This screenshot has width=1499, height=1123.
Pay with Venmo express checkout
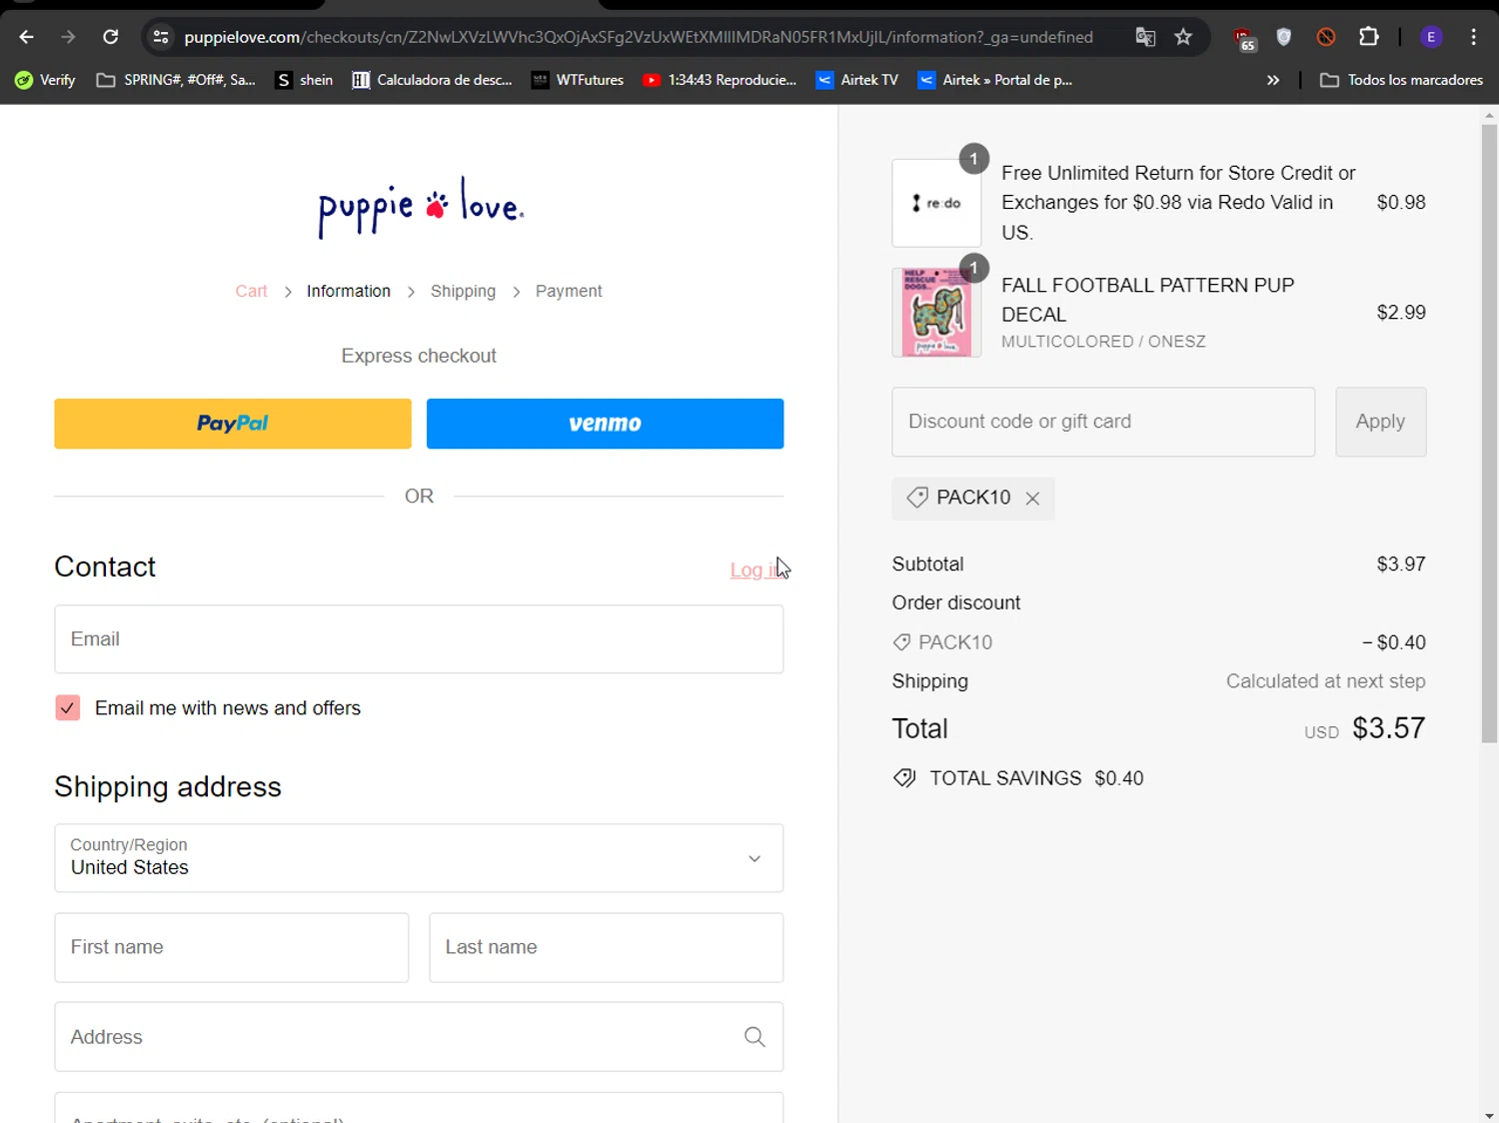pos(605,424)
